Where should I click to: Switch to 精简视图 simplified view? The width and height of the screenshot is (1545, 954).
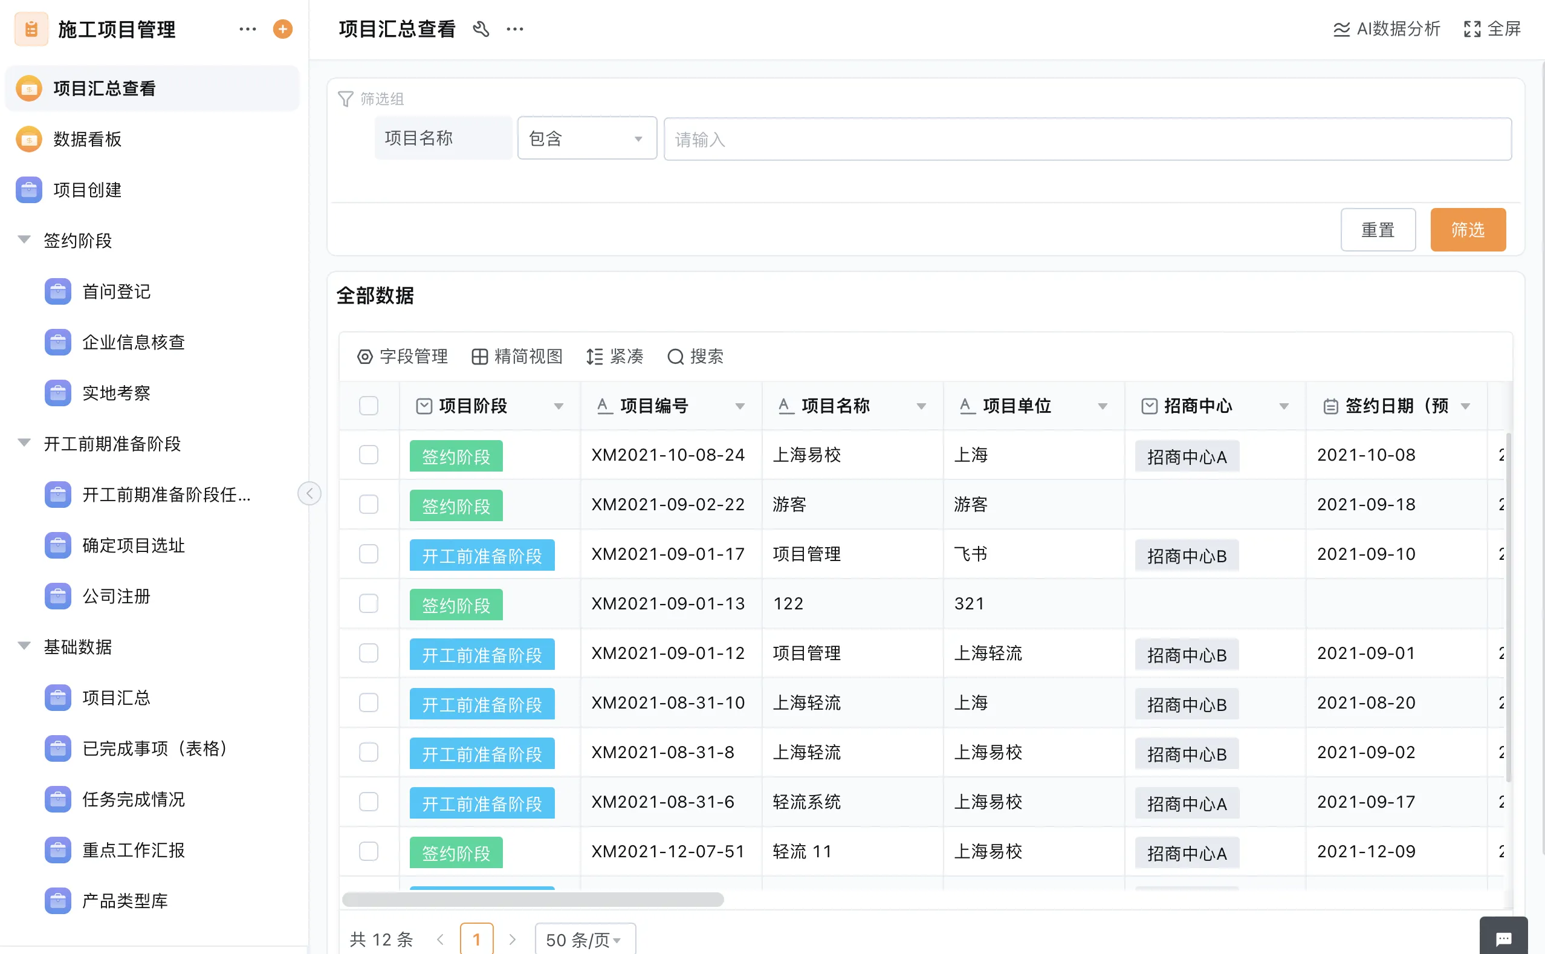pos(516,357)
